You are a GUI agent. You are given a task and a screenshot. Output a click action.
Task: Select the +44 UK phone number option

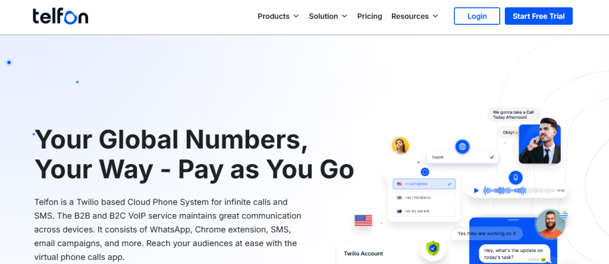click(x=424, y=197)
